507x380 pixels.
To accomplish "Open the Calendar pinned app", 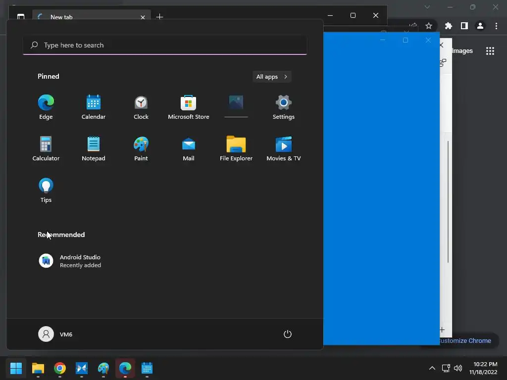I will [x=94, y=107].
